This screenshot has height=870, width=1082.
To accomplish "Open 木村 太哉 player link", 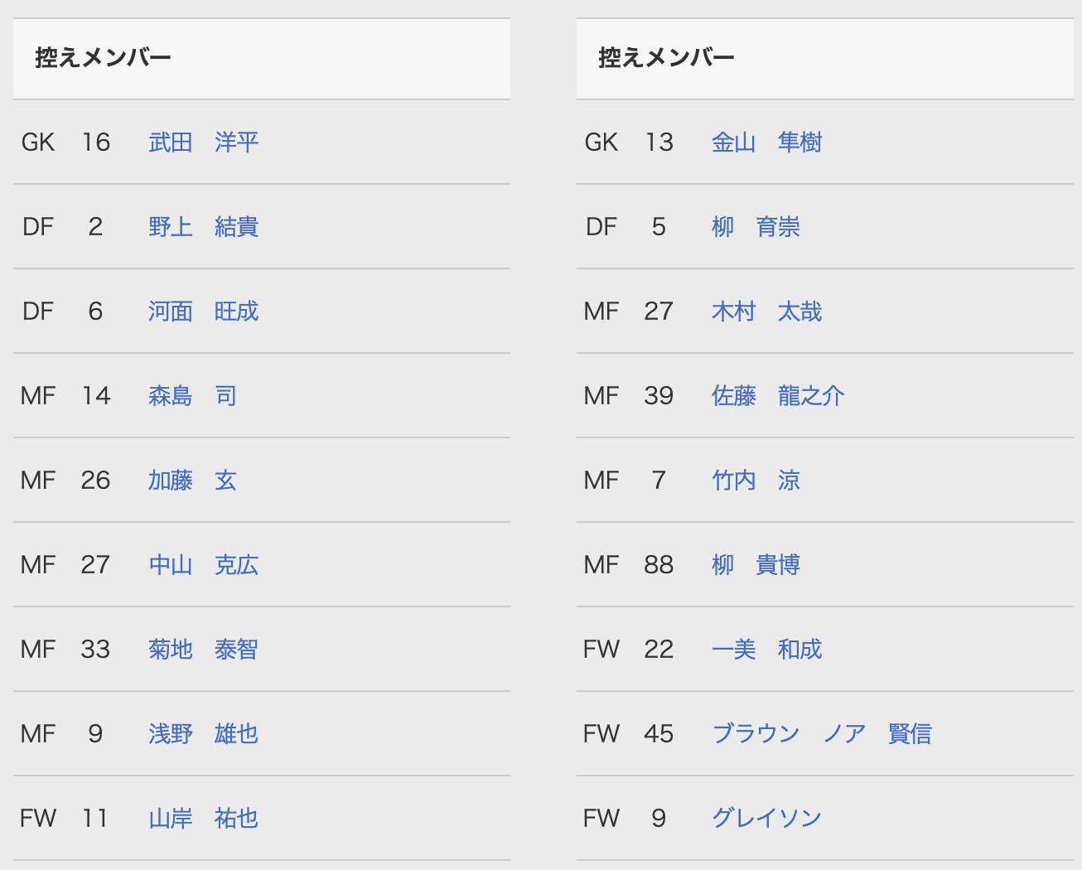I will [767, 312].
